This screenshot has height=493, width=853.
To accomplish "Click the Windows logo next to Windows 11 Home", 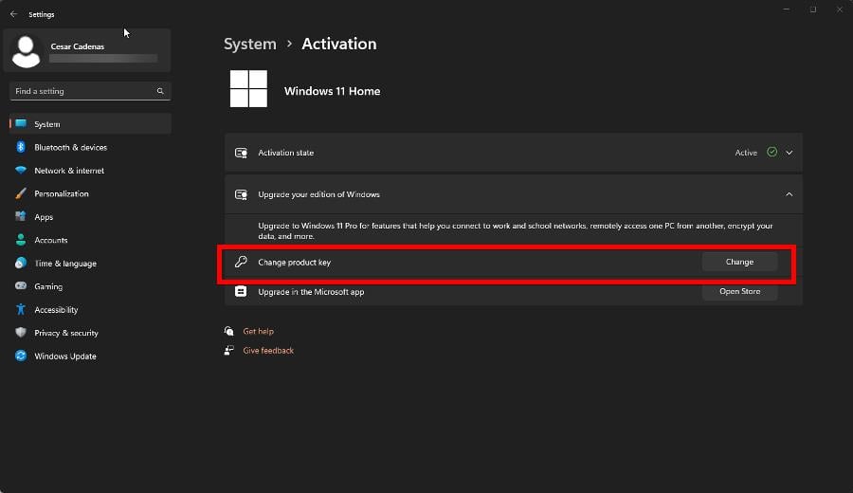I will tap(248, 89).
